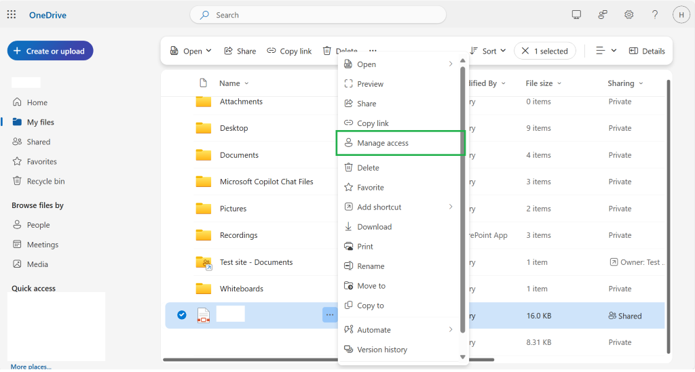
Task: Click the Recordings folder icon
Action: [x=204, y=235]
